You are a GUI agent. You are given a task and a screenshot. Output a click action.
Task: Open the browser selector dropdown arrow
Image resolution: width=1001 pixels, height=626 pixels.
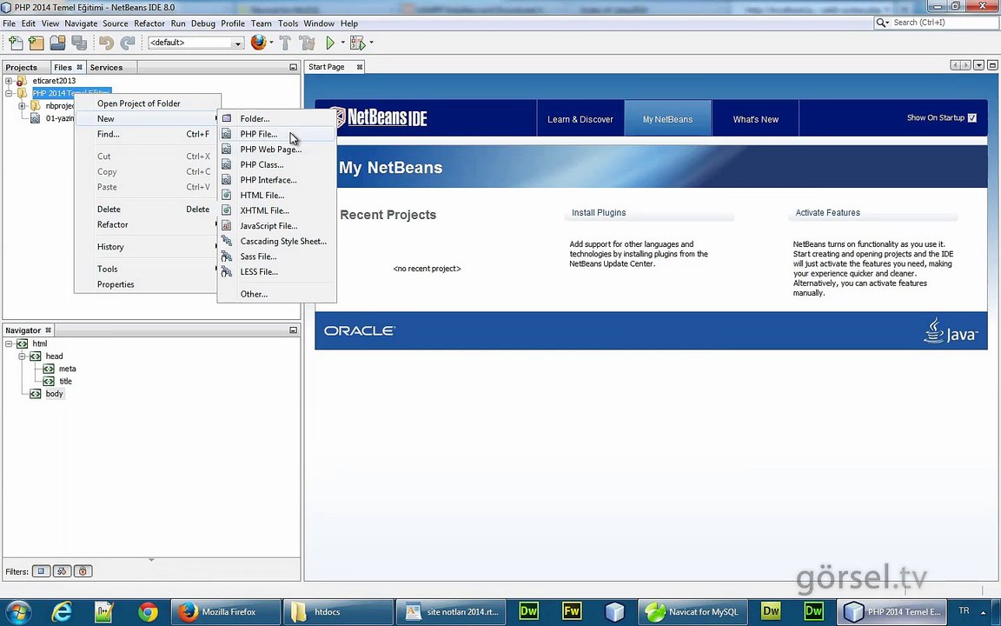click(x=271, y=43)
